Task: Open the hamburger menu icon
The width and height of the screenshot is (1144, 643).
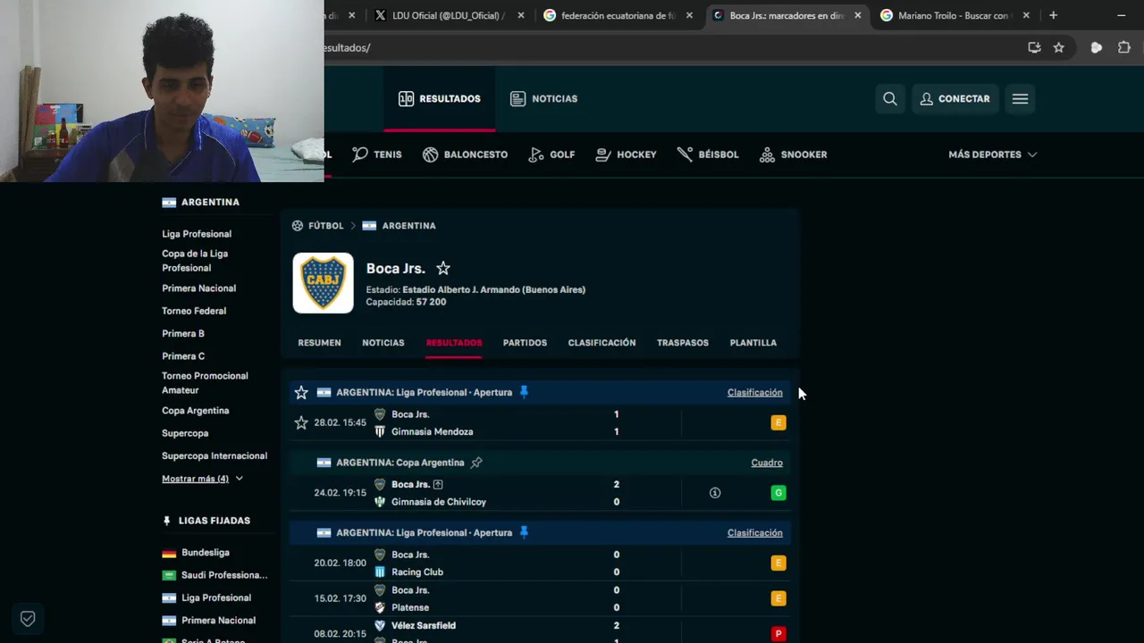Action: (1020, 99)
